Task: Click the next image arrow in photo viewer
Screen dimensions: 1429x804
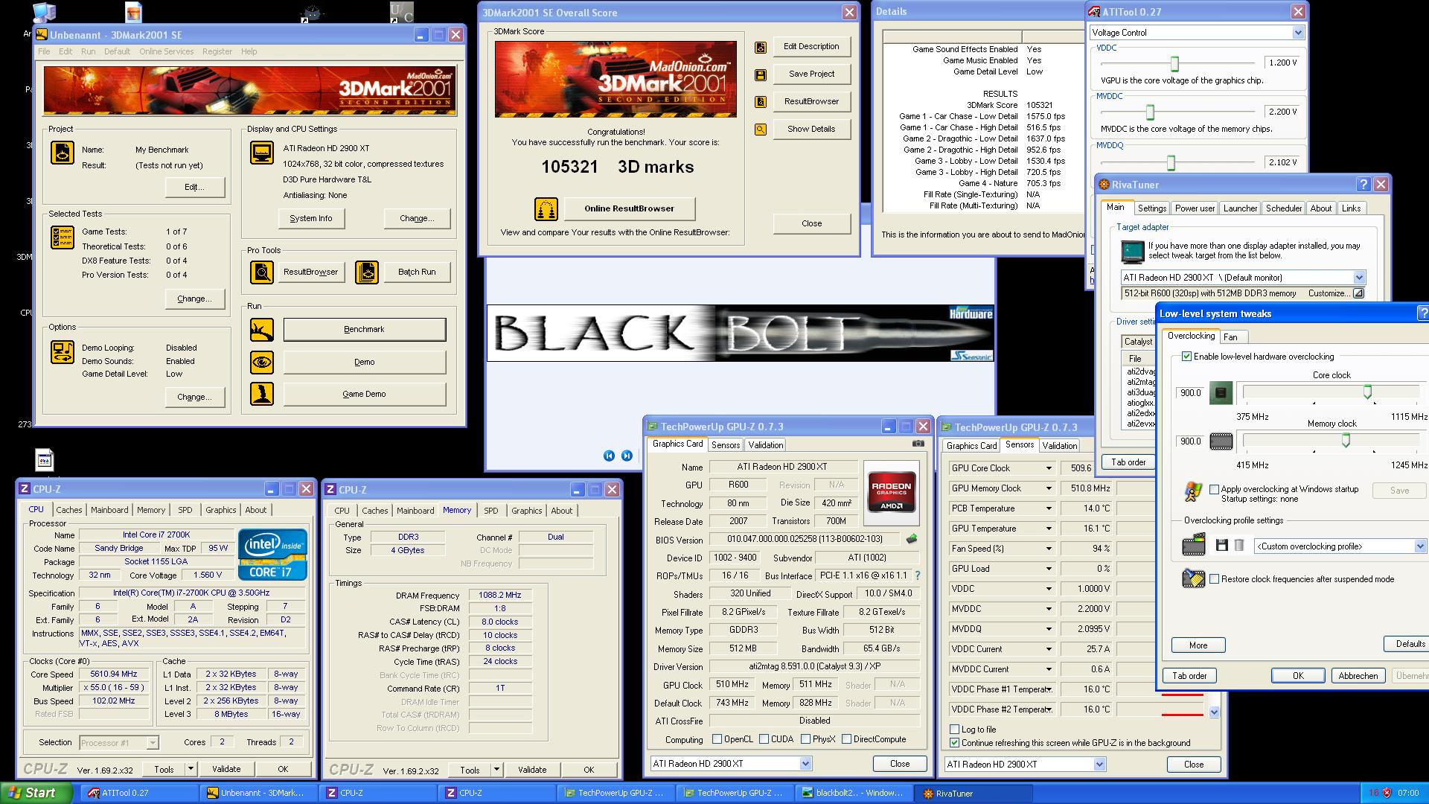Action: point(627,456)
